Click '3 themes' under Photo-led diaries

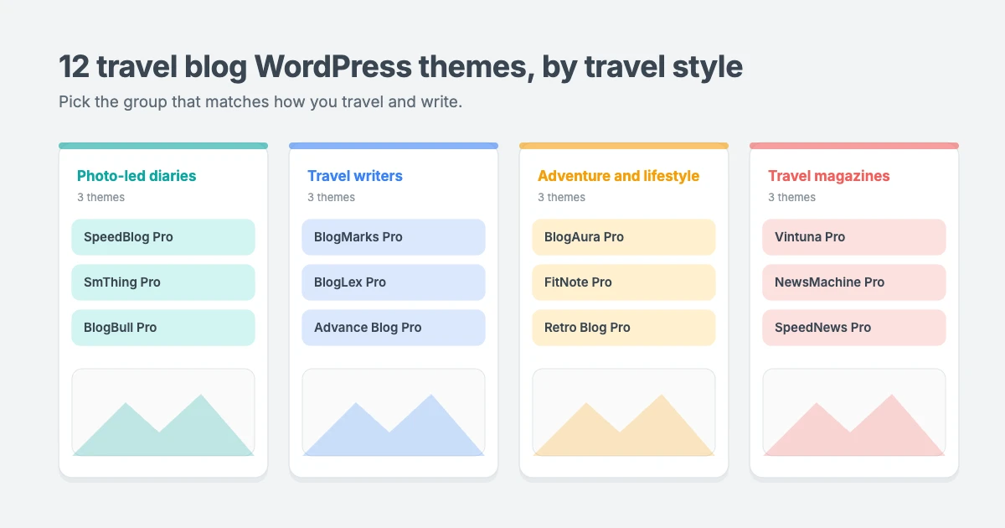pos(100,197)
